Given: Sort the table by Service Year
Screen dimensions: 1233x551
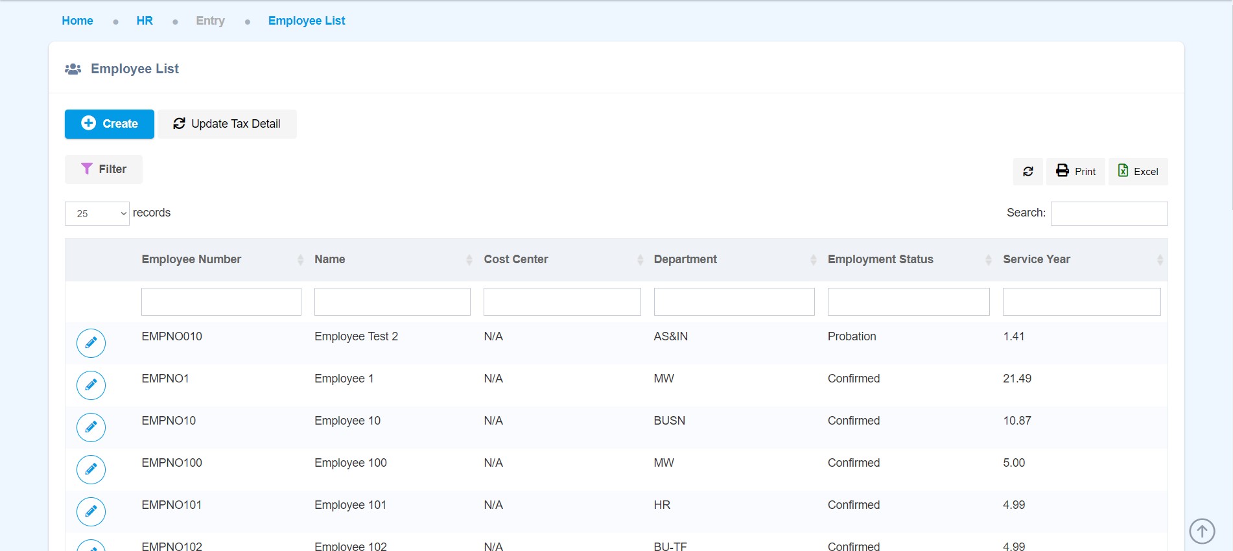Looking at the screenshot, I should click(x=1036, y=259).
